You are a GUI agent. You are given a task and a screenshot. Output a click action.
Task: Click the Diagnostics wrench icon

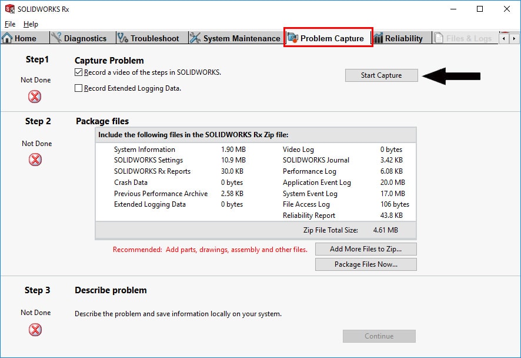point(56,38)
